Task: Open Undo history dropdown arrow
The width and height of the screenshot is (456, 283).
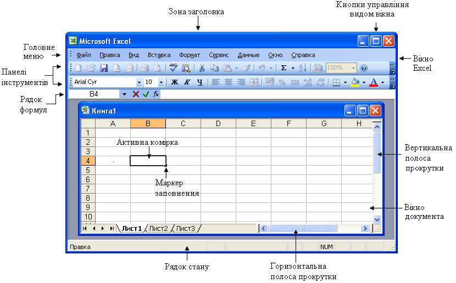Action: [x=271, y=69]
